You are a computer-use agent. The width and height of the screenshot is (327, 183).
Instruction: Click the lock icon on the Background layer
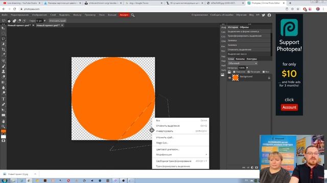269,78
